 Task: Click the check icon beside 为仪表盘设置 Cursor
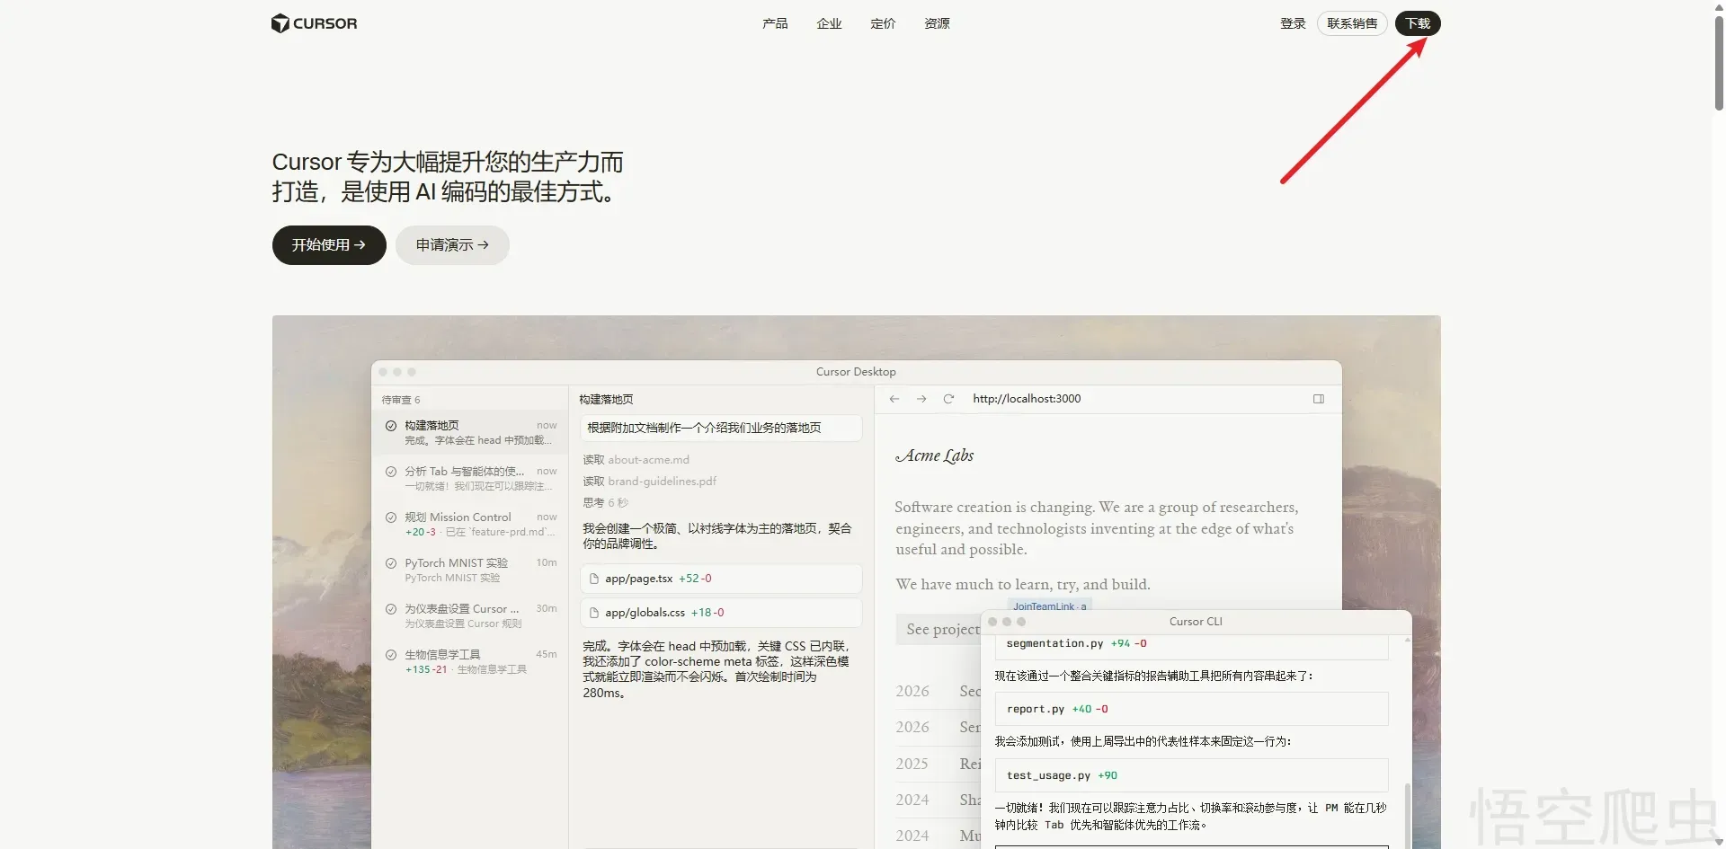coord(391,609)
